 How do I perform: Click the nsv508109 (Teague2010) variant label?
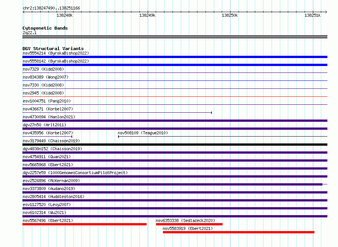point(143,133)
